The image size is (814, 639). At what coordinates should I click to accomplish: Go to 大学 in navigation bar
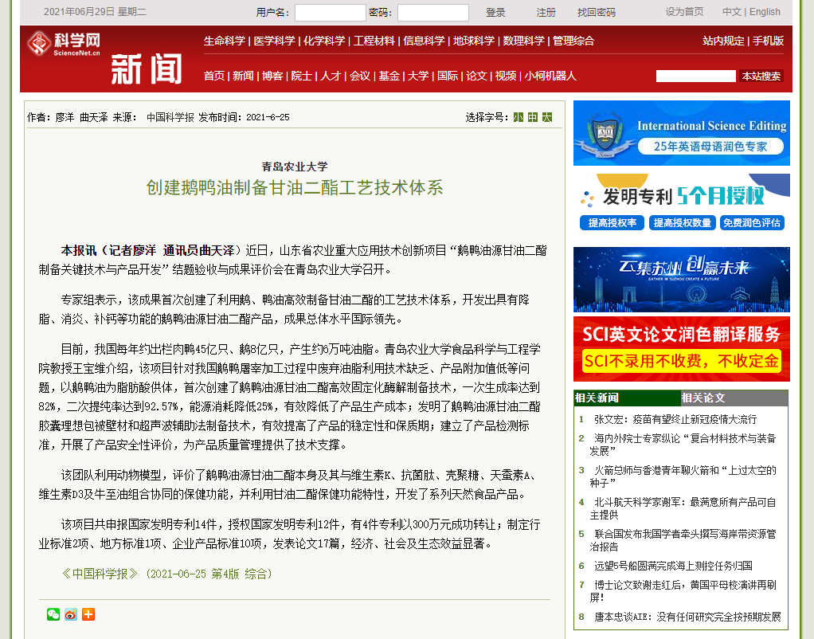(x=418, y=76)
